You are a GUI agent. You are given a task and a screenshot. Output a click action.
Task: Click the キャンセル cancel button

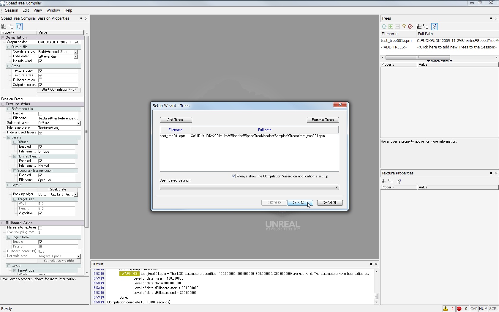click(330, 203)
